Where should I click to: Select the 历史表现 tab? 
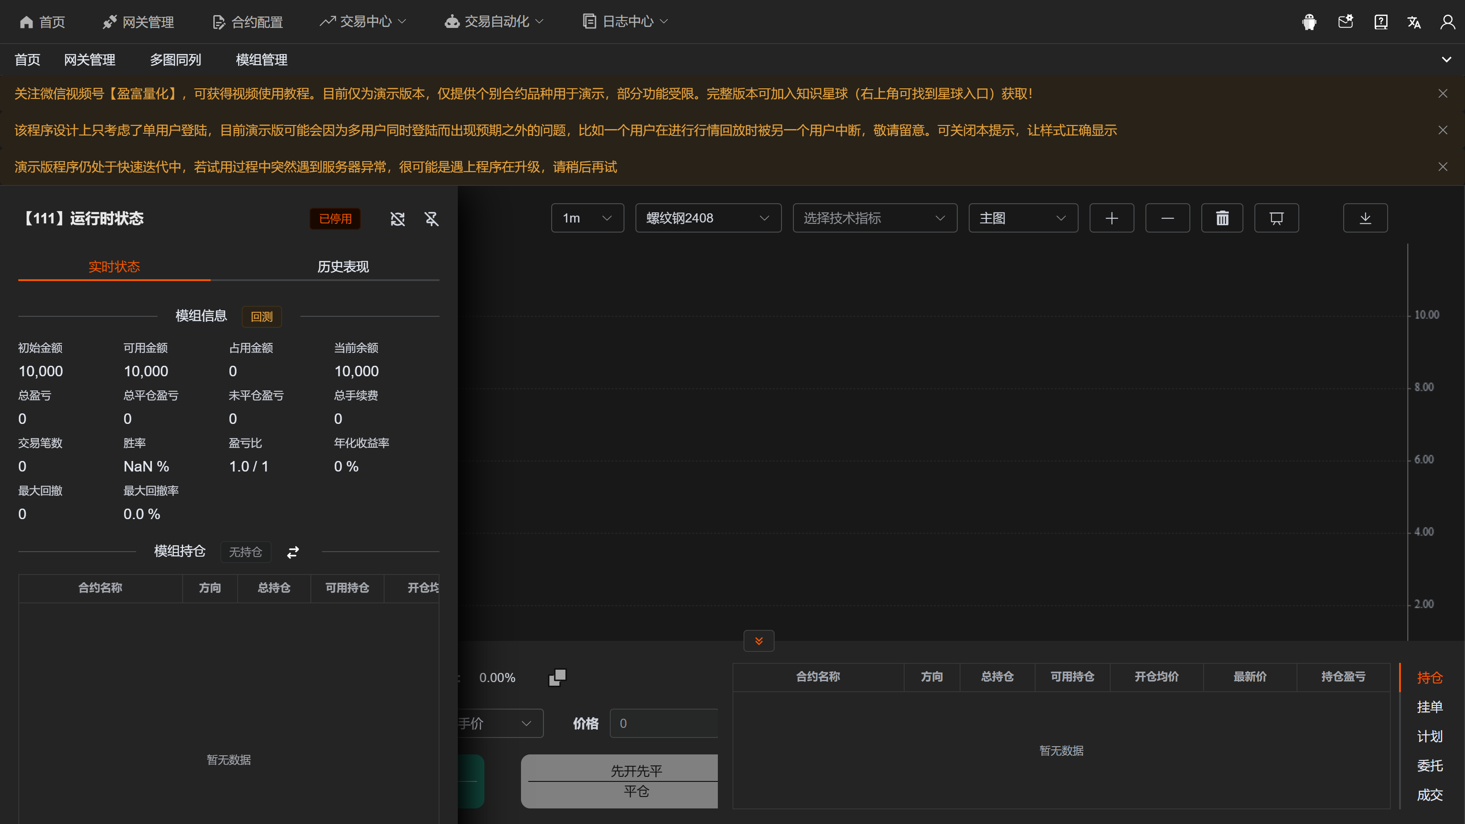(343, 267)
